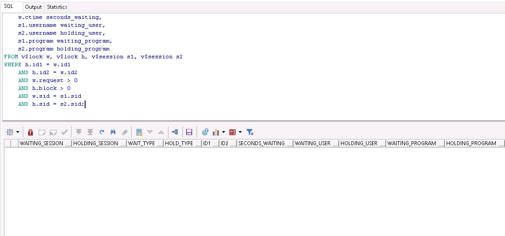Image resolution: width=505 pixels, height=236 pixels.
Task: Click the grid select mode icon
Action: click(10, 132)
